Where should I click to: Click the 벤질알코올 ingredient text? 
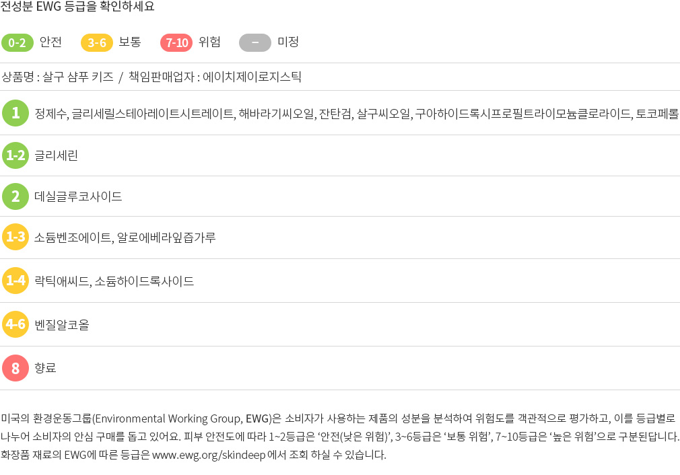pos(61,324)
